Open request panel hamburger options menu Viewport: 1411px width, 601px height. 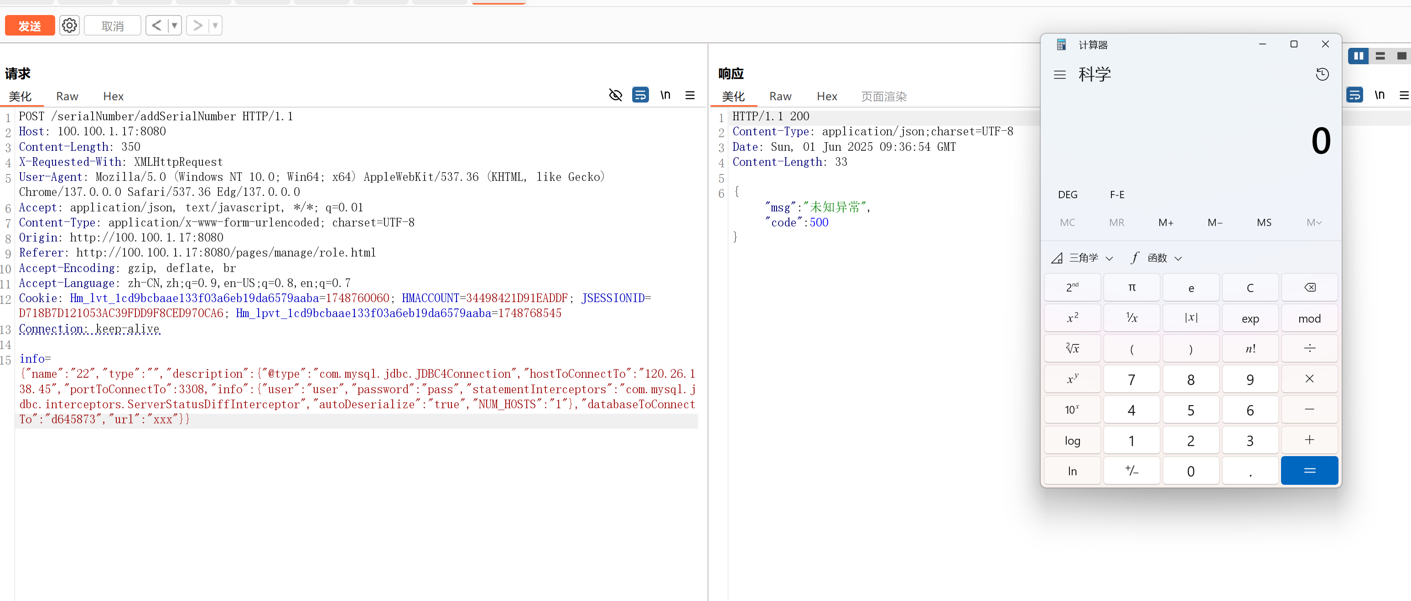[x=690, y=95]
